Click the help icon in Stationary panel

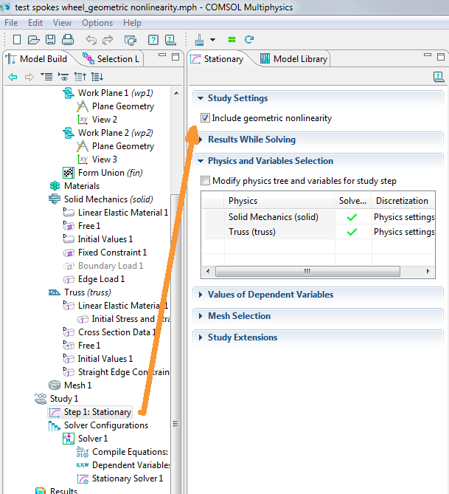click(439, 77)
